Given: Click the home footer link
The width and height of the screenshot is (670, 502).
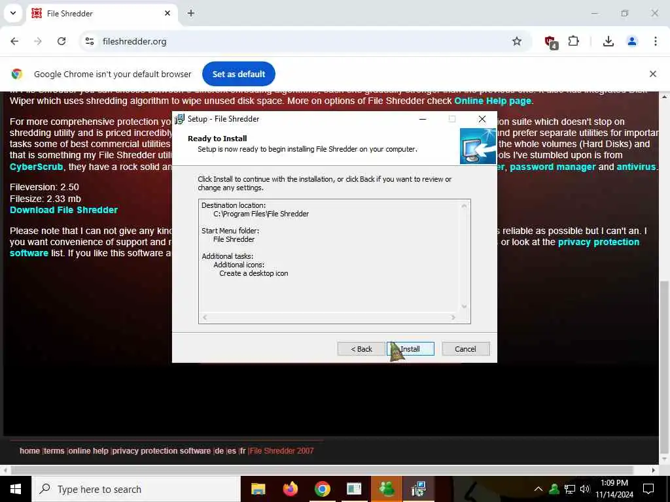Looking at the screenshot, I should click(29, 451).
